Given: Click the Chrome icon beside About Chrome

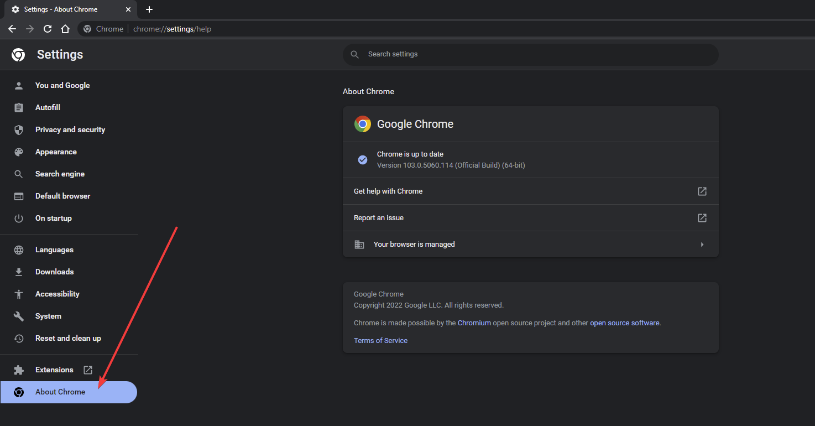Looking at the screenshot, I should [x=19, y=392].
